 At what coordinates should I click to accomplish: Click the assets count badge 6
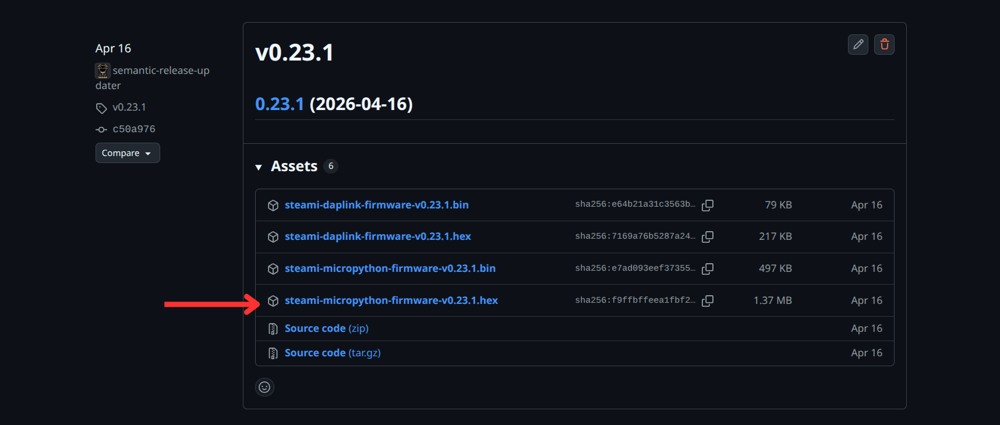tap(331, 166)
